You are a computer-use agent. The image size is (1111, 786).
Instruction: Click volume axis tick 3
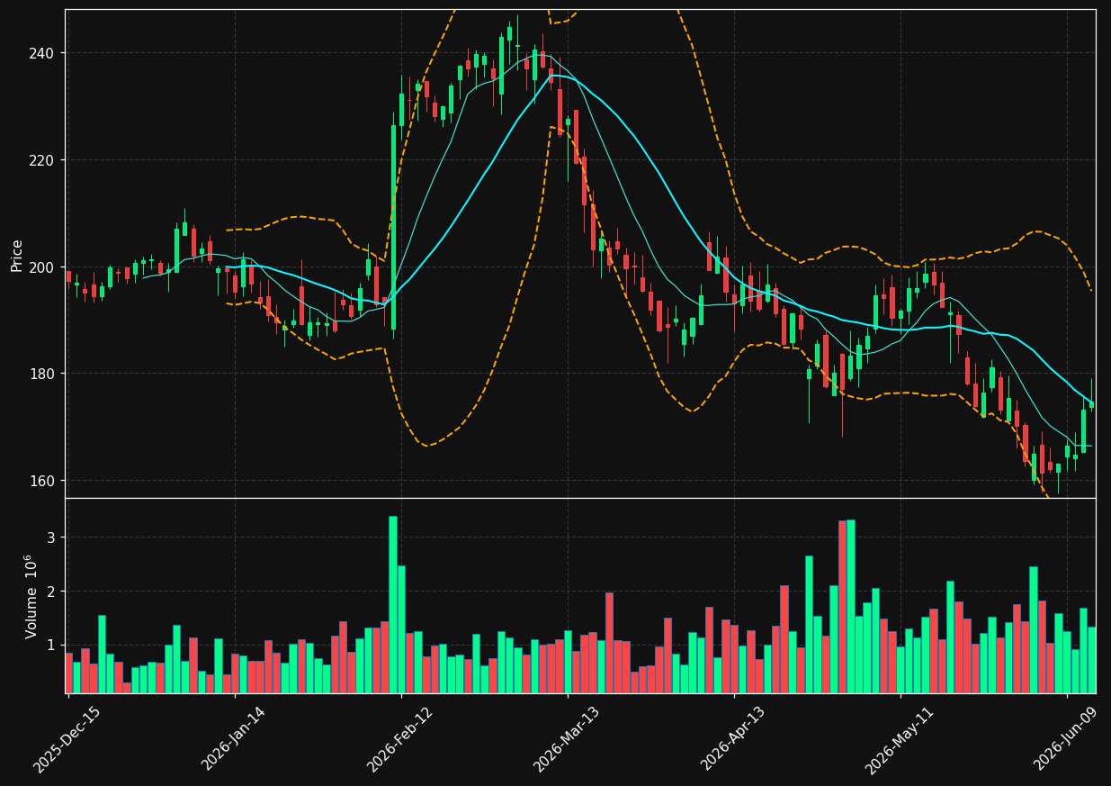coord(50,538)
